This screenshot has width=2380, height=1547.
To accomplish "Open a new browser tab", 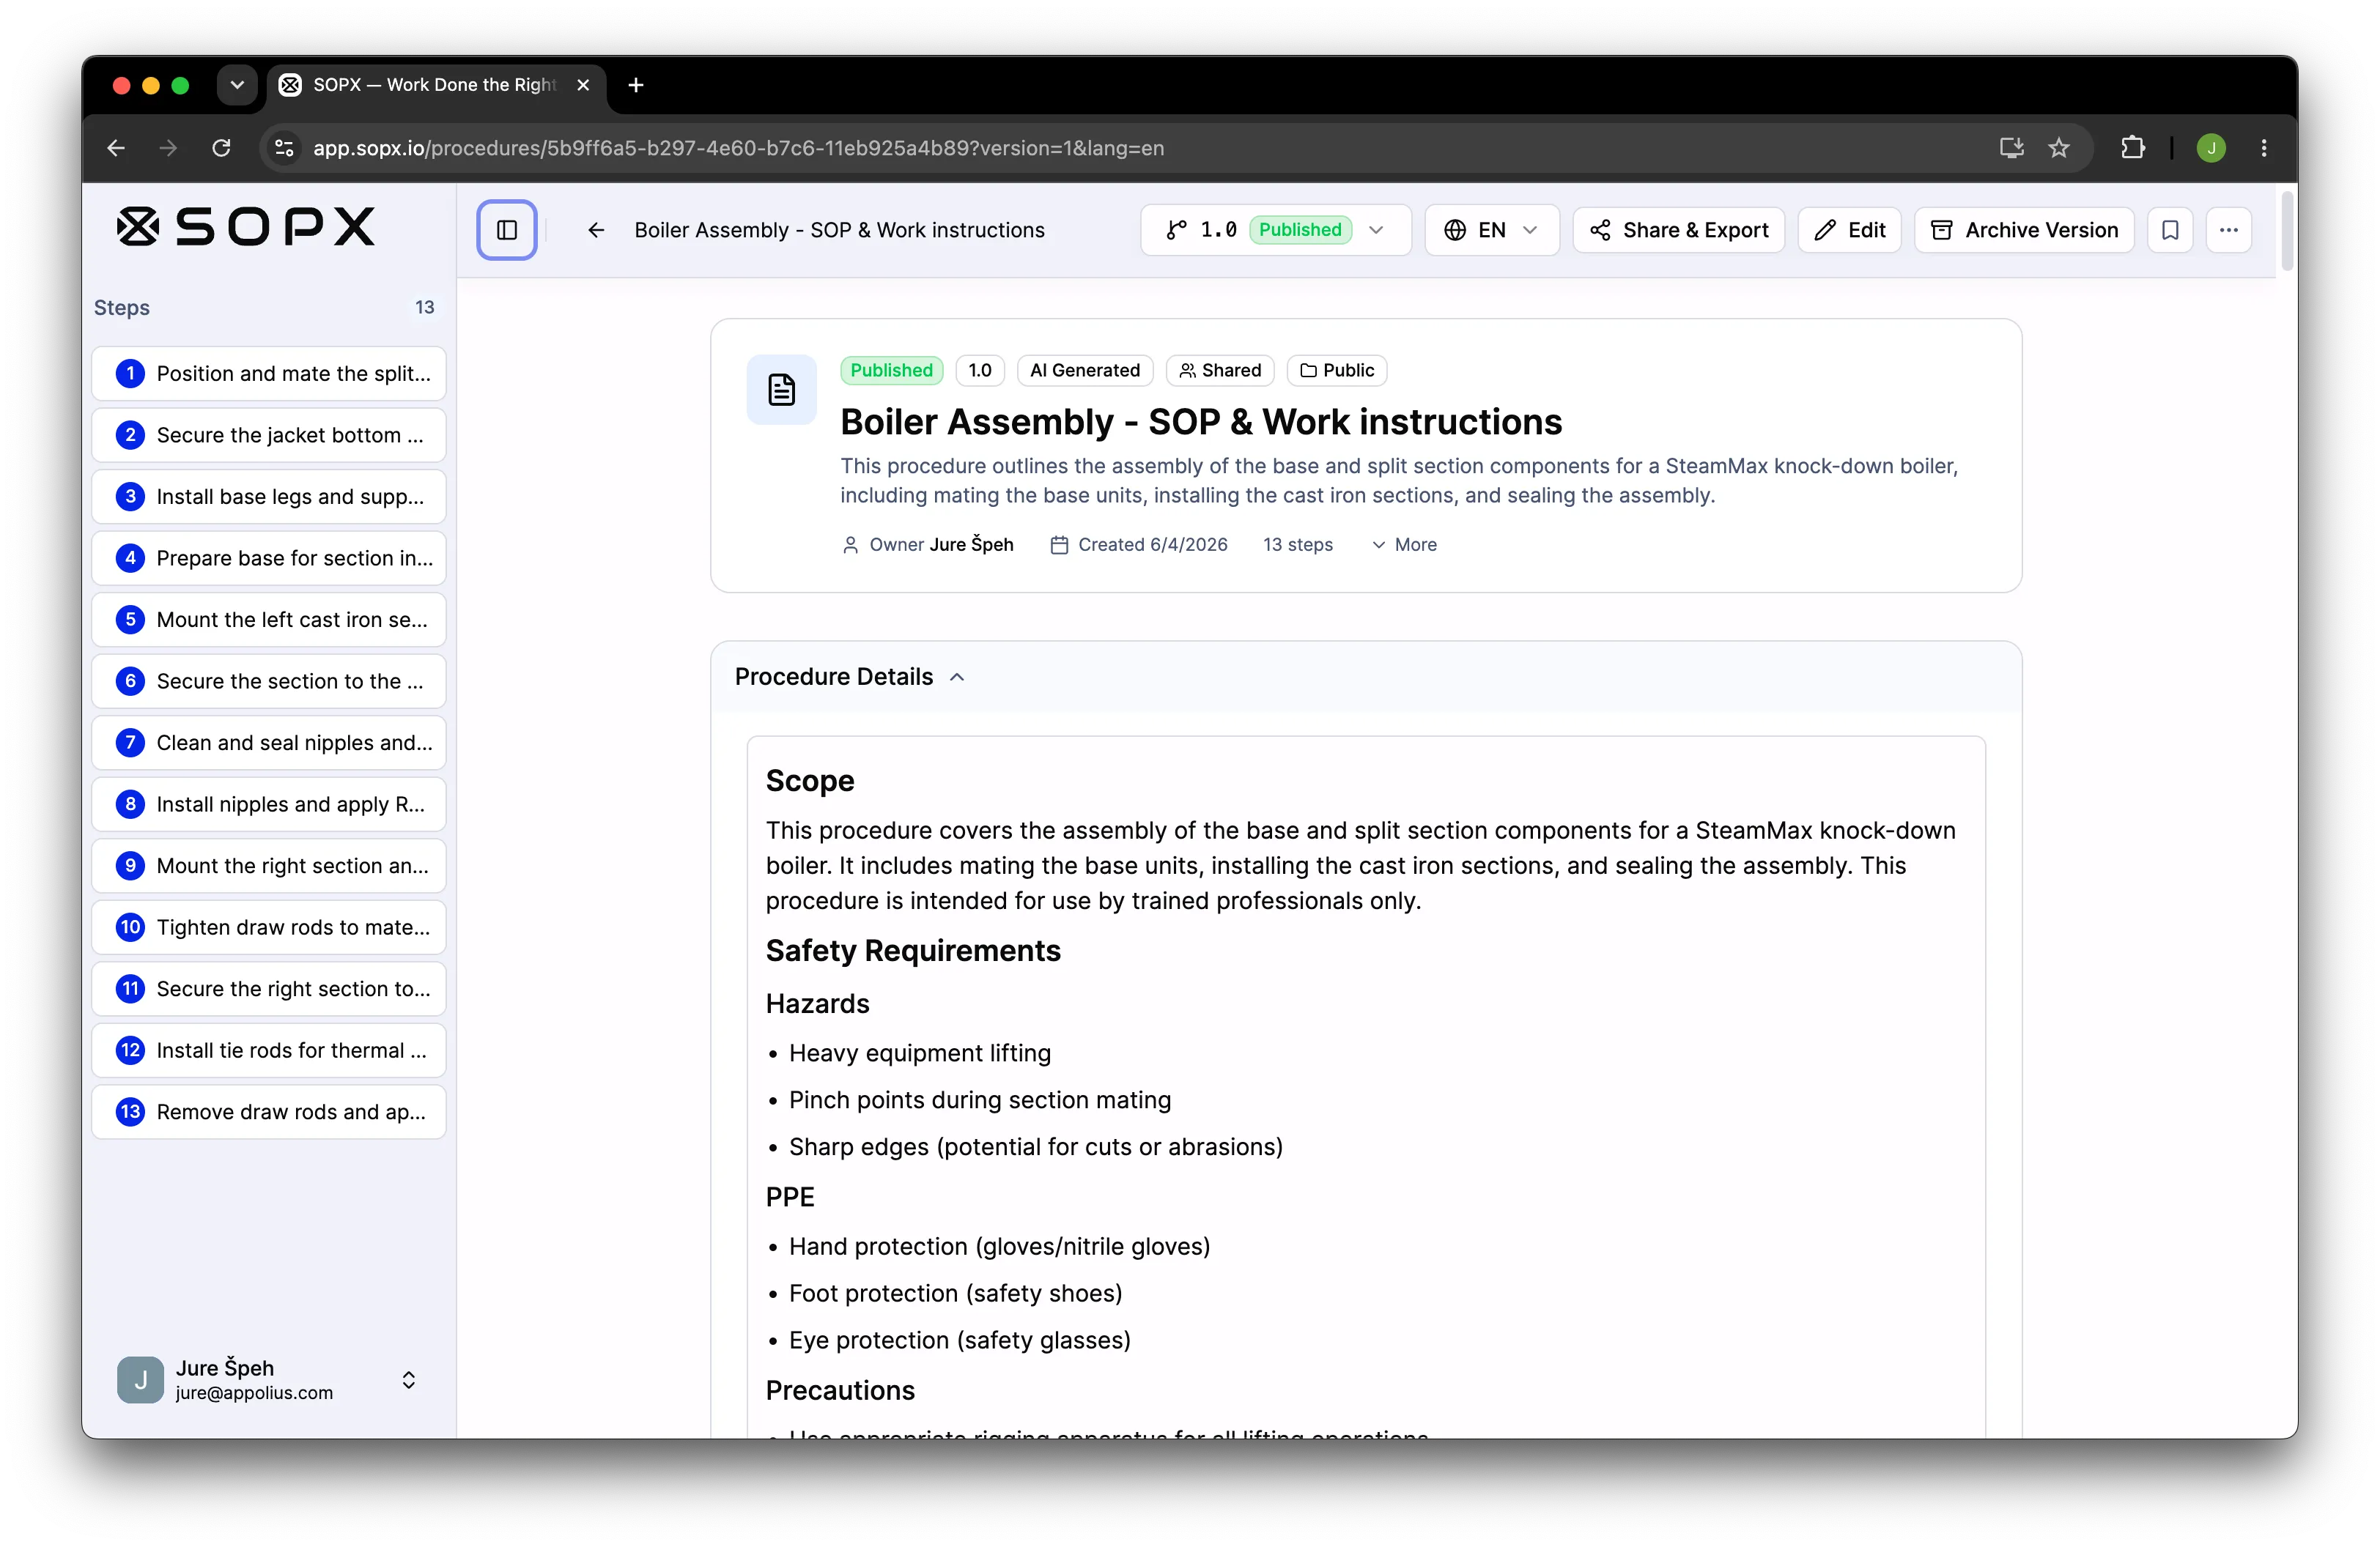I will click(x=636, y=85).
